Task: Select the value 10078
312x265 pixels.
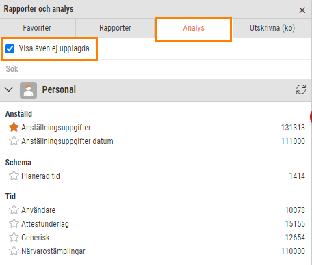Action: [295, 210]
